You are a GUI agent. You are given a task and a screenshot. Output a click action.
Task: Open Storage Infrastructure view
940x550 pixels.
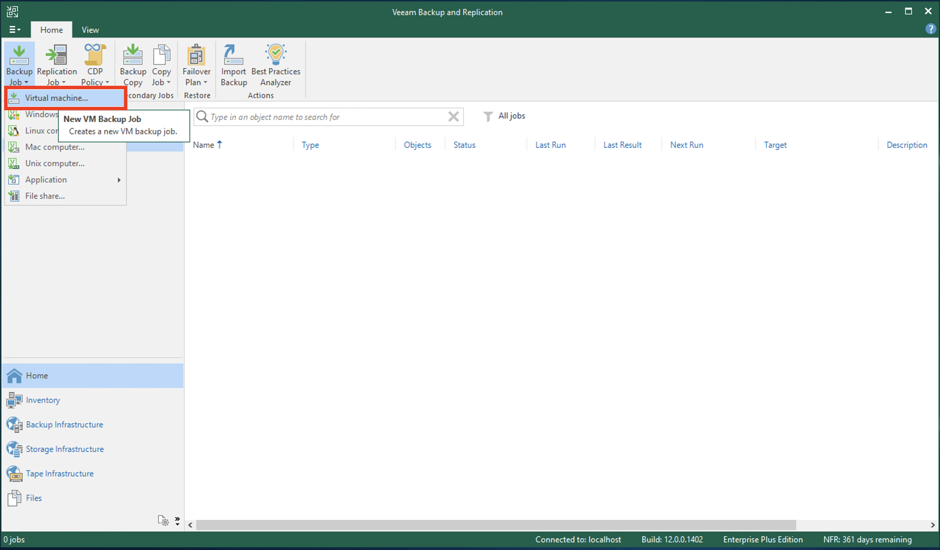(x=65, y=449)
